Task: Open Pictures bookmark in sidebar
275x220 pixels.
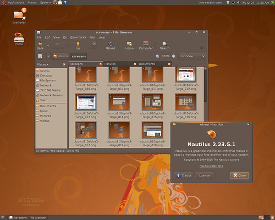Action: pyautogui.click(x=51, y=116)
